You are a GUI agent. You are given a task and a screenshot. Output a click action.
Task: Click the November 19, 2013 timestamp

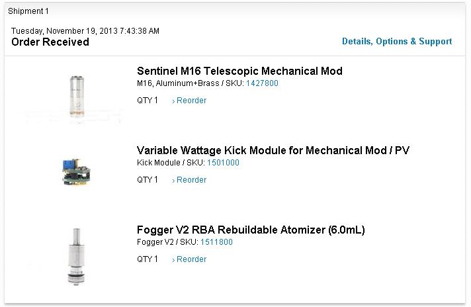point(85,31)
